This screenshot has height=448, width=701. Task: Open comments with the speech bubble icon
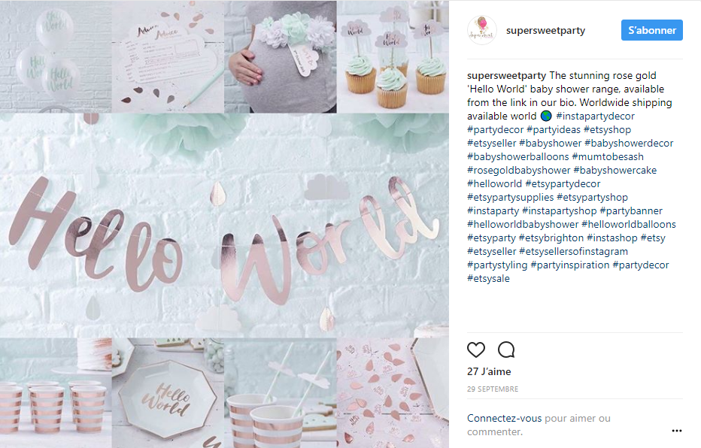506,350
